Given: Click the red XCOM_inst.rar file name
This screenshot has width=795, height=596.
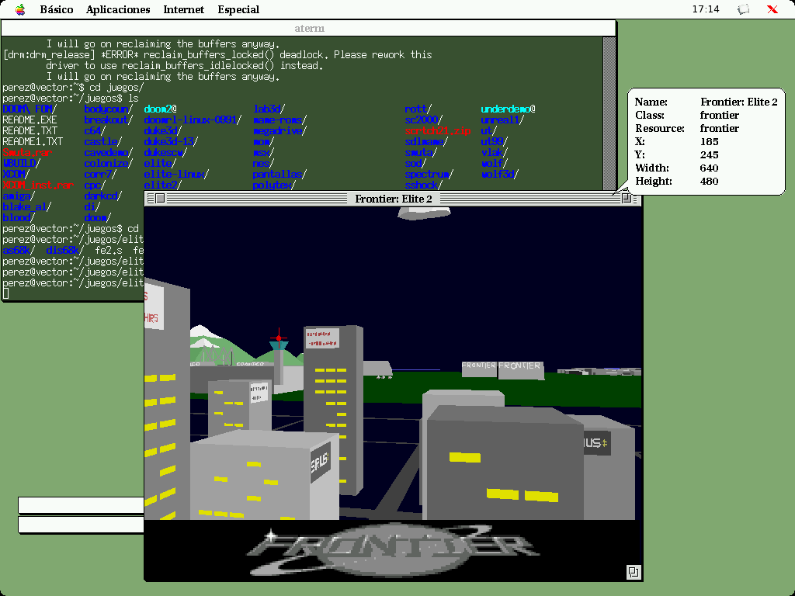Looking at the screenshot, I should (38, 185).
